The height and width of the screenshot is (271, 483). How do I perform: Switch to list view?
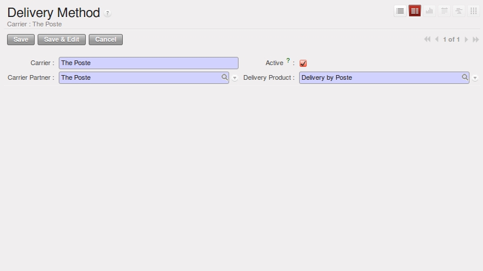(x=400, y=11)
